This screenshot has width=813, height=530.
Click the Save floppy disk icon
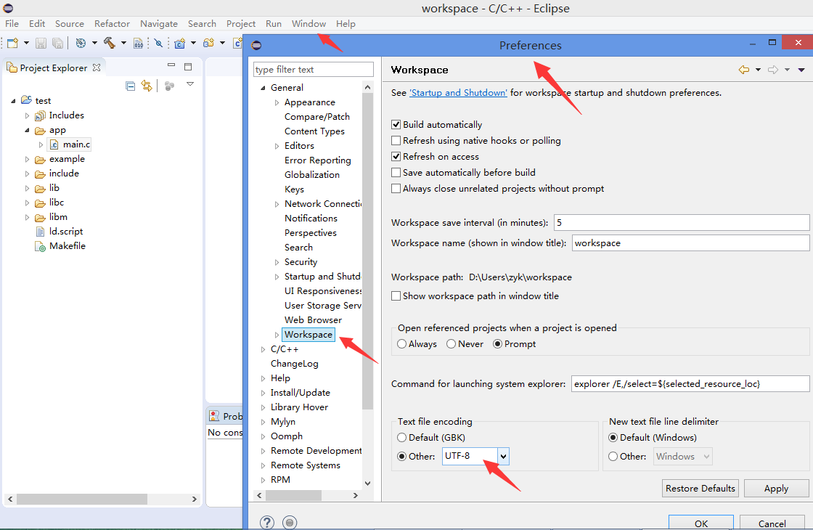pos(41,44)
